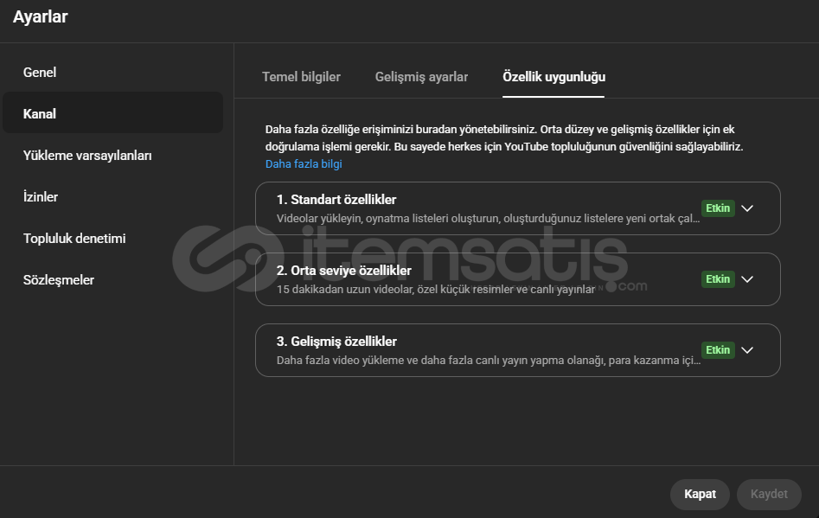Click the 'Daha fazla video yükleme' description
This screenshot has width=819, height=518.
coord(488,361)
